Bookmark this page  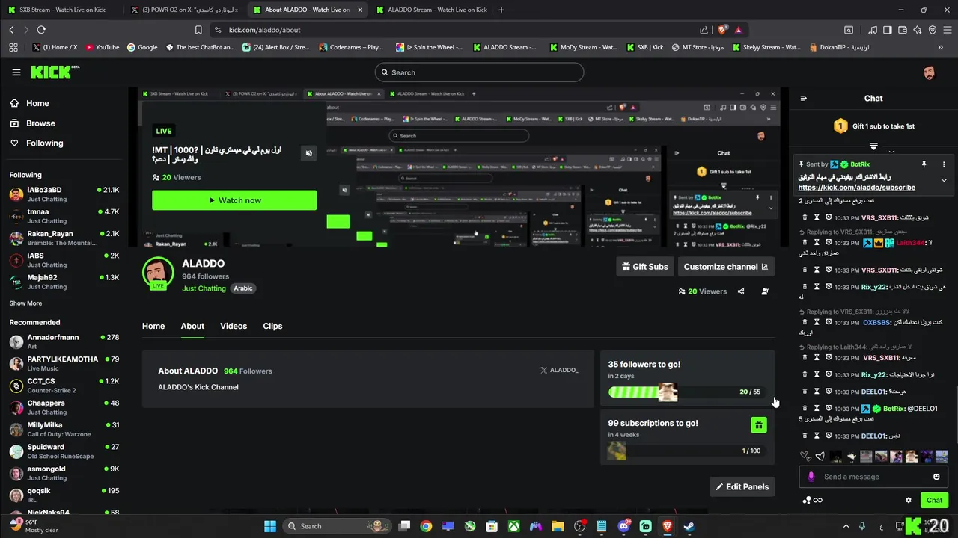[198, 30]
